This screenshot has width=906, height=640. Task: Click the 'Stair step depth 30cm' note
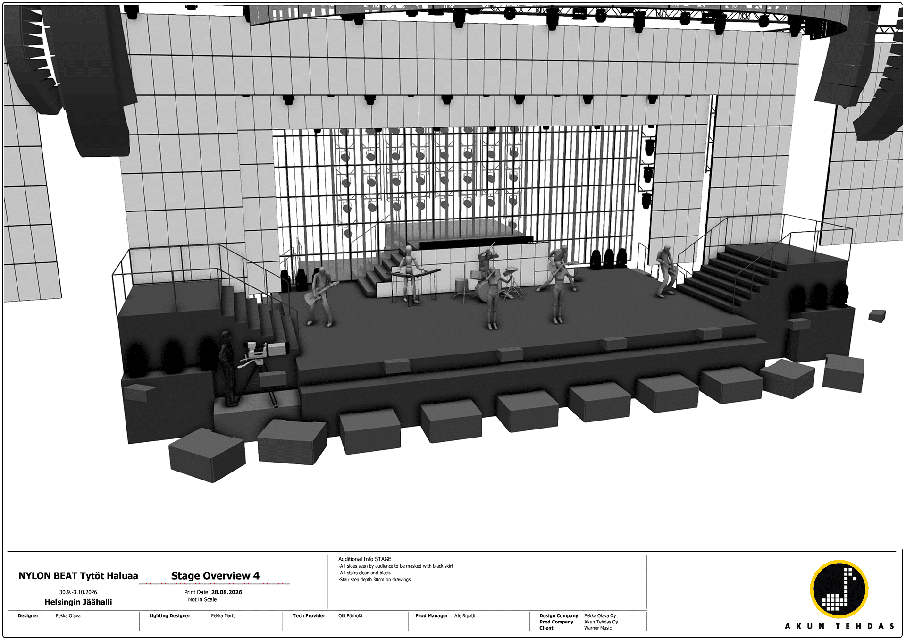374,580
